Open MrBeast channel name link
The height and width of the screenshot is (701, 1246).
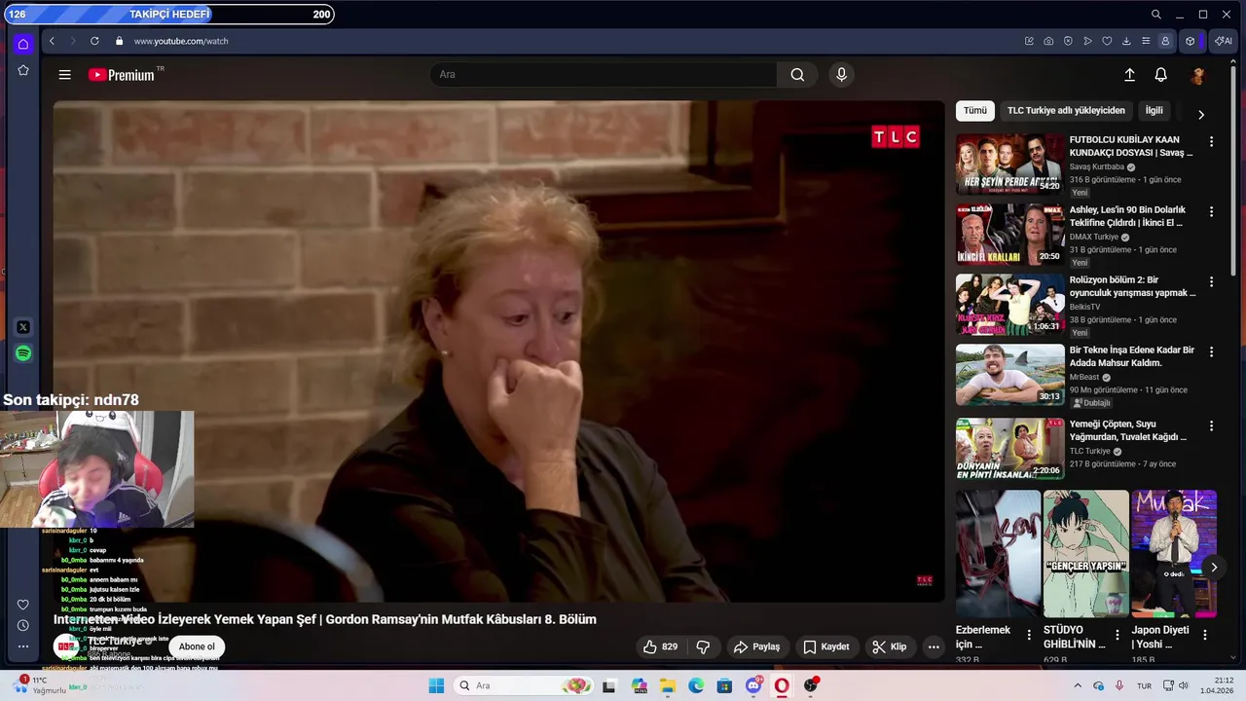click(1085, 378)
